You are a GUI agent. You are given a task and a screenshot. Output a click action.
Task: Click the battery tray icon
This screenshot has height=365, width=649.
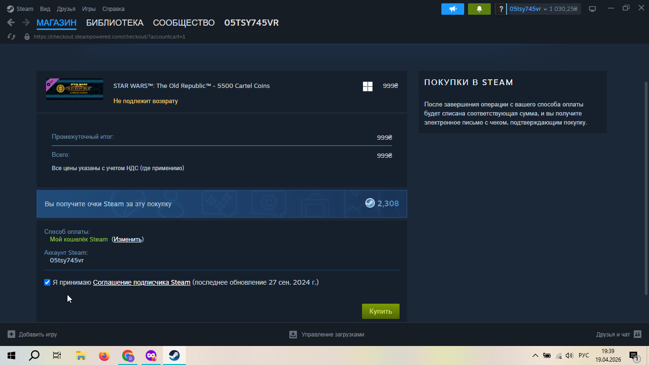(547, 355)
